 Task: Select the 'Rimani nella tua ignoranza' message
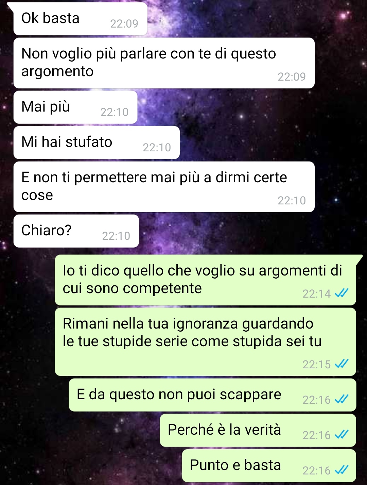[206, 342]
